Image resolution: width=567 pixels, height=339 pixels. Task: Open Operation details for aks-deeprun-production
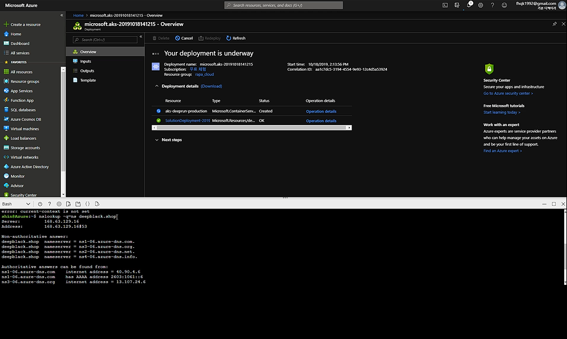[321, 111]
